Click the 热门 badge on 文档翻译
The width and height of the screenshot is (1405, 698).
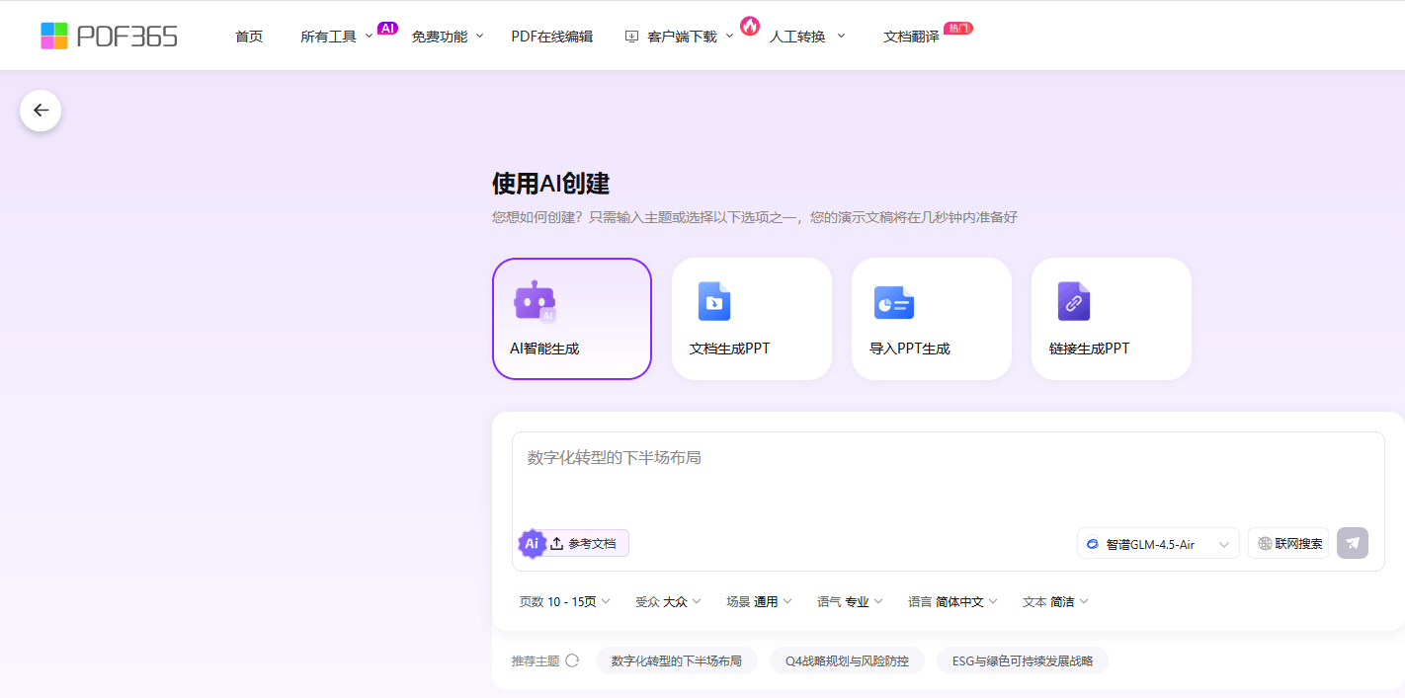point(958,29)
